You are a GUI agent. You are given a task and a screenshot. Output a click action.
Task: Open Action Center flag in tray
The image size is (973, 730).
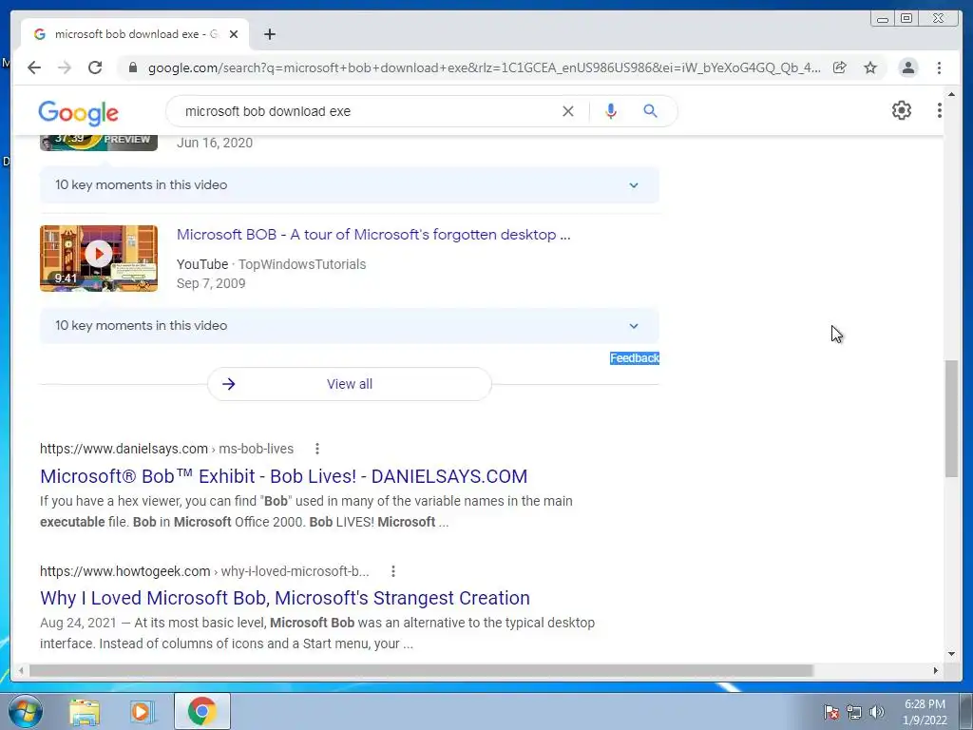[x=831, y=712]
